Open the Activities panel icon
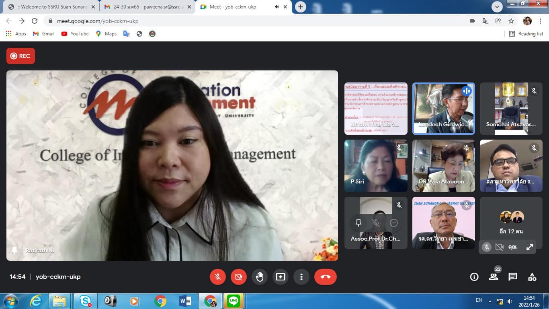 point(532,277)
